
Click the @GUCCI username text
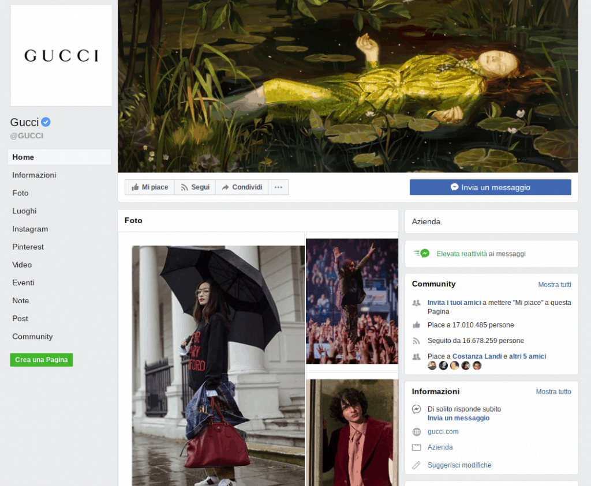pos(27,136)
